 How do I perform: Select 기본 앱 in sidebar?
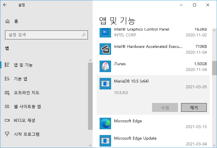click(46, 79)
